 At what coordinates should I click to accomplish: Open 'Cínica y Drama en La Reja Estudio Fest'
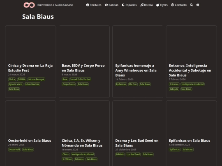(30, 68)
